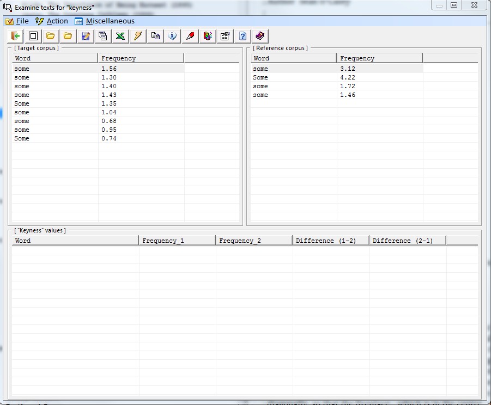Click the exit door icon in toolbar
Screen dimensions: 491x405
[x=16, y=36]
